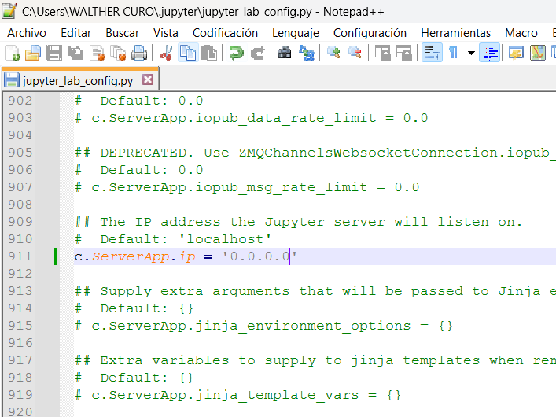Click the 'Extra variables to supply' comment line

(315, 360)
